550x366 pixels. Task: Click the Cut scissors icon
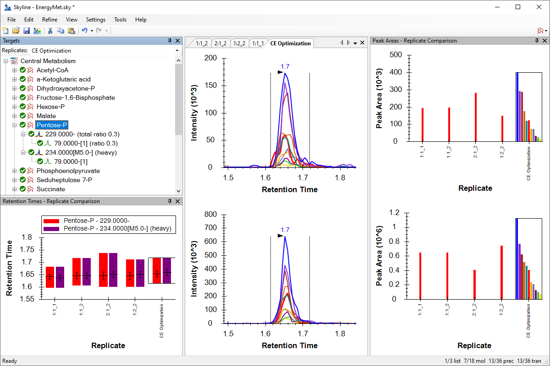point(50,31)
